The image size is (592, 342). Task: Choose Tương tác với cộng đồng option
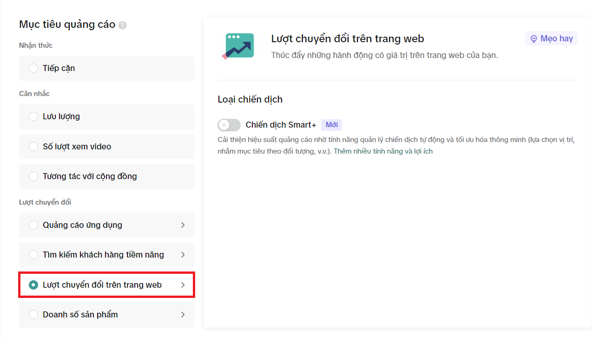106,176
